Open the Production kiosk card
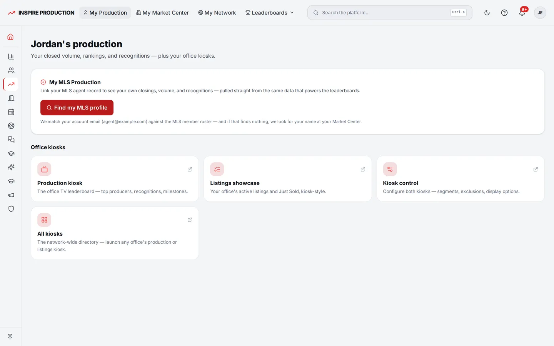The image size is (554, 346). click(x=115, y=179)
